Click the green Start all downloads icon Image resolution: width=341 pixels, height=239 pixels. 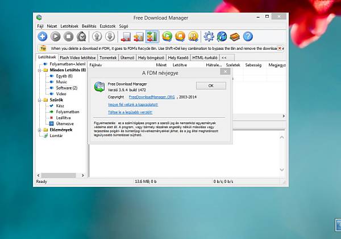tap(167, 36)
